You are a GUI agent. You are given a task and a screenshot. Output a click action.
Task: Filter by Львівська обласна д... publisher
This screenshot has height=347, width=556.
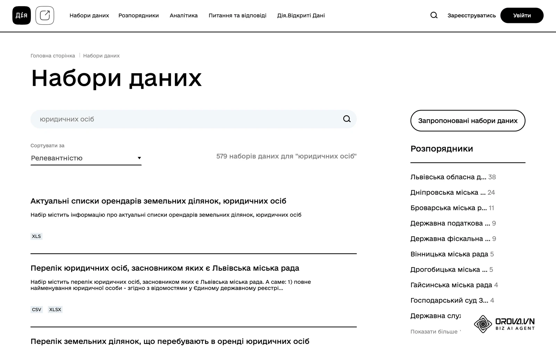click(453, 177)
